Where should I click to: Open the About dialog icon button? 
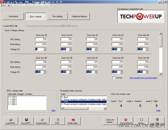click(141, 121)
